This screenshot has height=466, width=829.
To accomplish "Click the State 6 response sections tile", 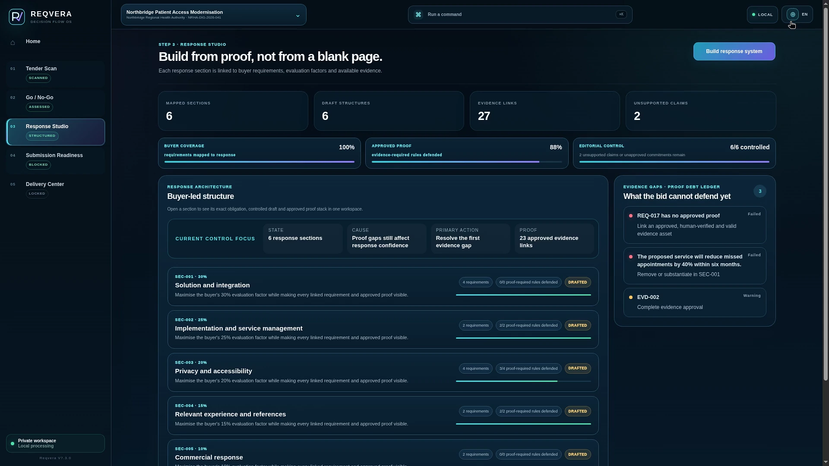I will (303, 239).
